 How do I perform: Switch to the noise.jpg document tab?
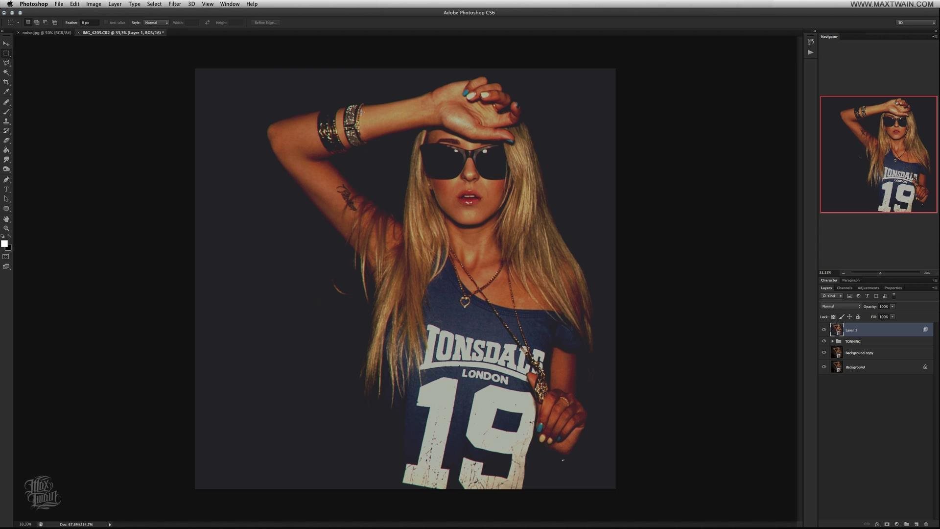pos(47,33)
